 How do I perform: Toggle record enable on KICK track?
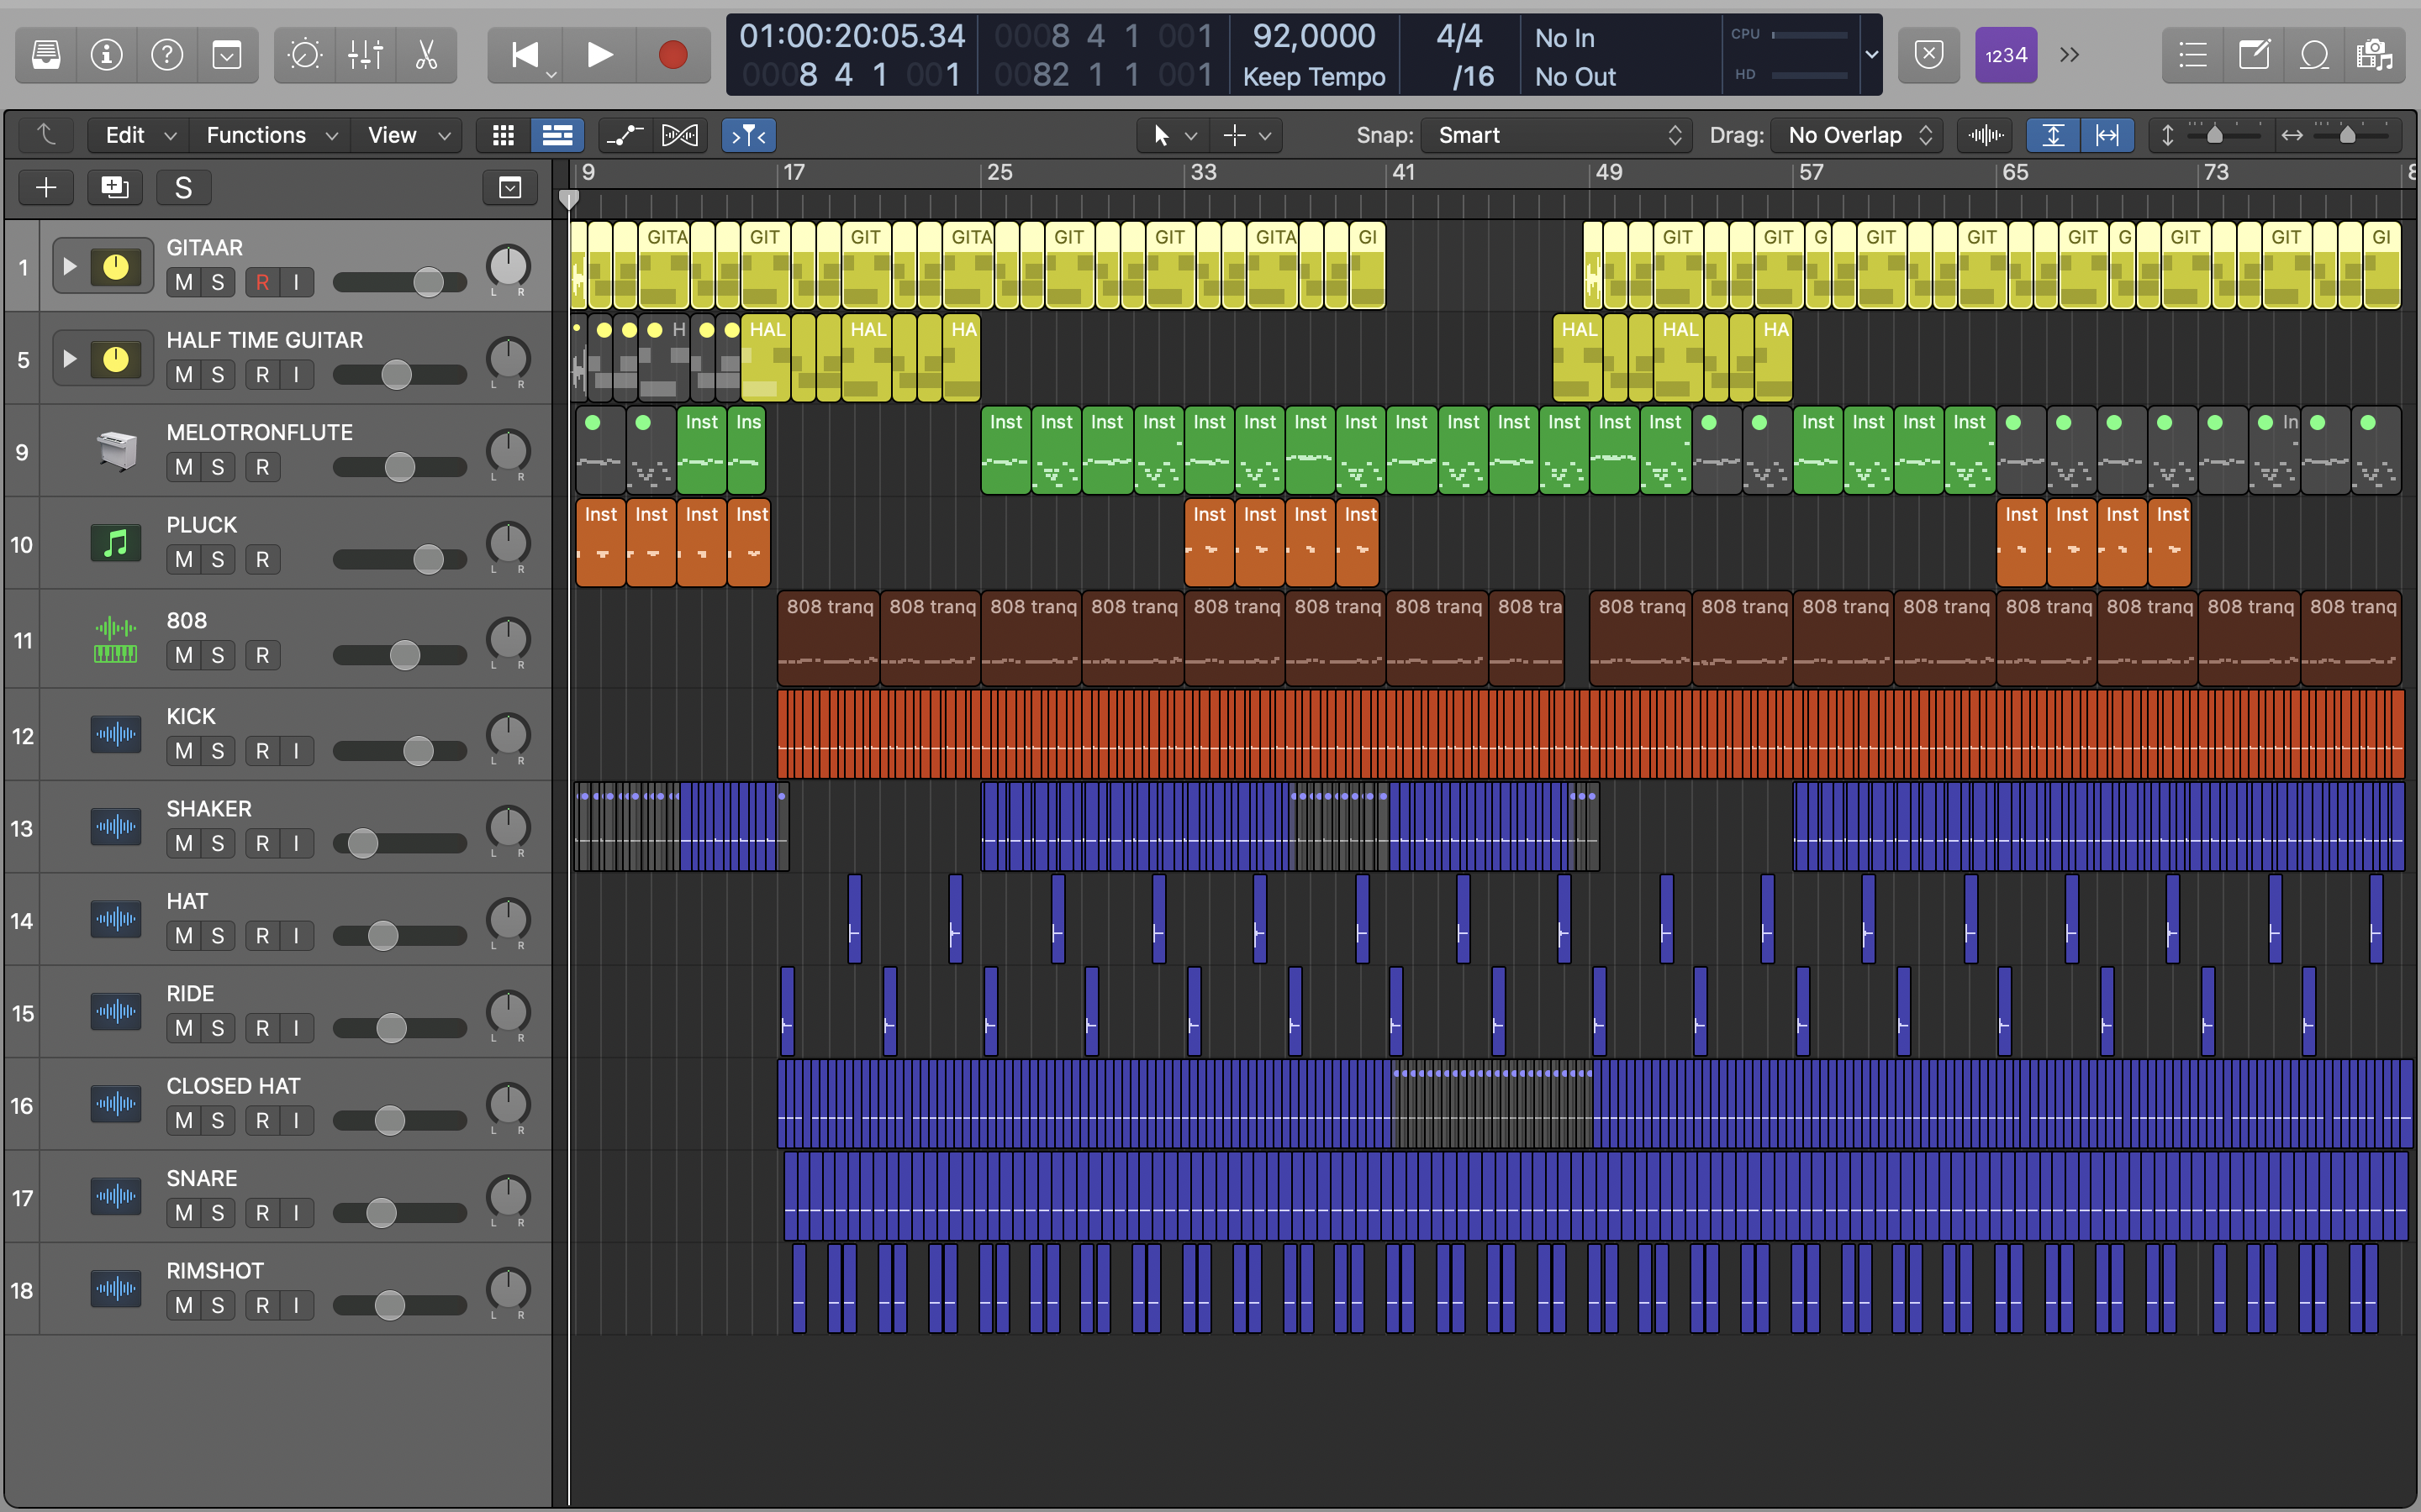point(262,751)
